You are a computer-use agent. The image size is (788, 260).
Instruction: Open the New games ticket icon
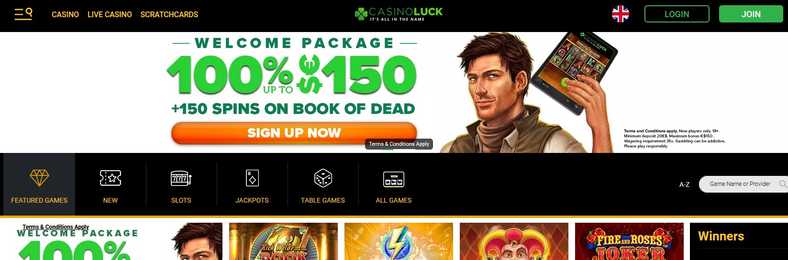pyautogui.click(x=110, y=178)
